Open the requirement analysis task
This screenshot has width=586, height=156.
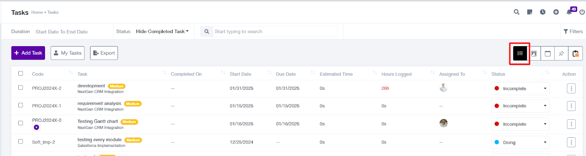[x=99, y=103]
